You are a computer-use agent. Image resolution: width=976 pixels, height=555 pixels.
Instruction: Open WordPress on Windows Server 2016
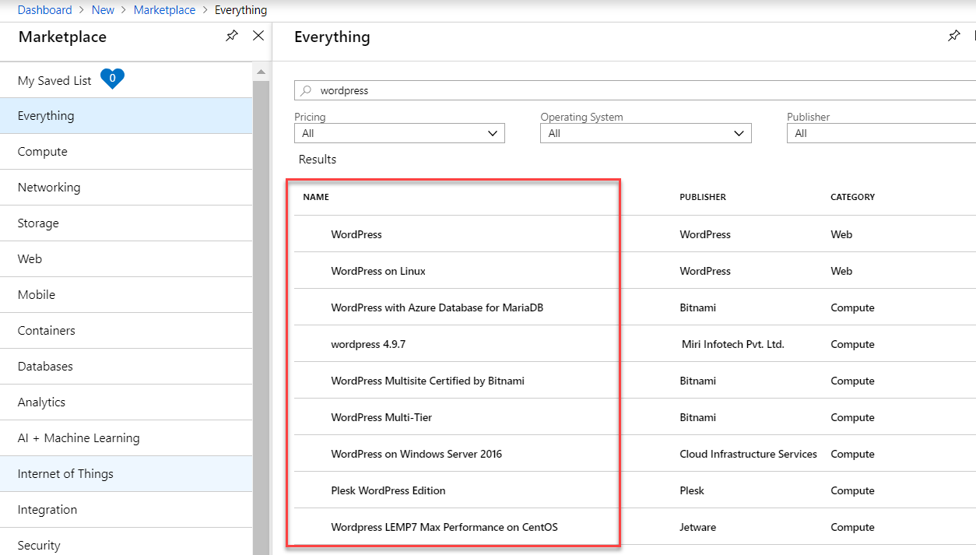tap(416, 454)
